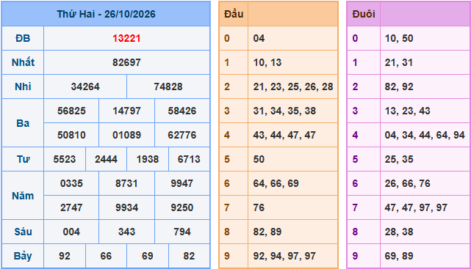Click the 'ĐB' row label

pyautogui.click(x=23, y=38)
